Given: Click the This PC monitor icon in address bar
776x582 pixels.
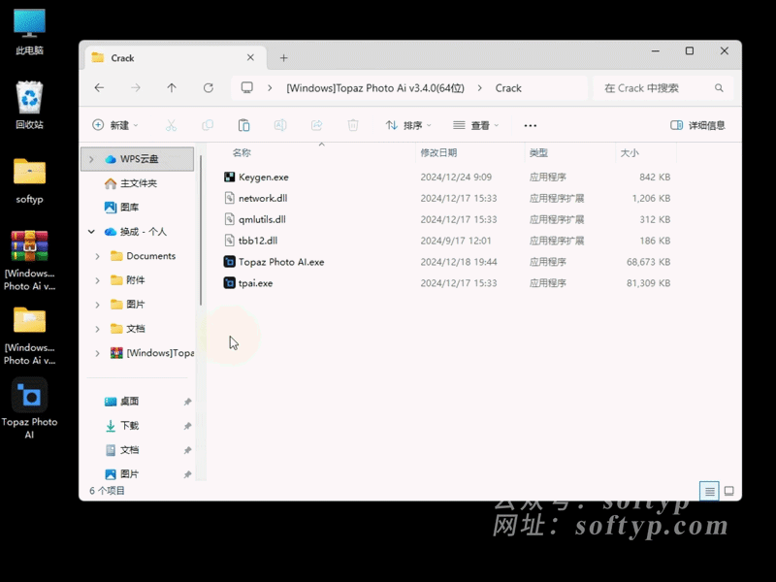Looking at the screenshot, I should [247, 87].
